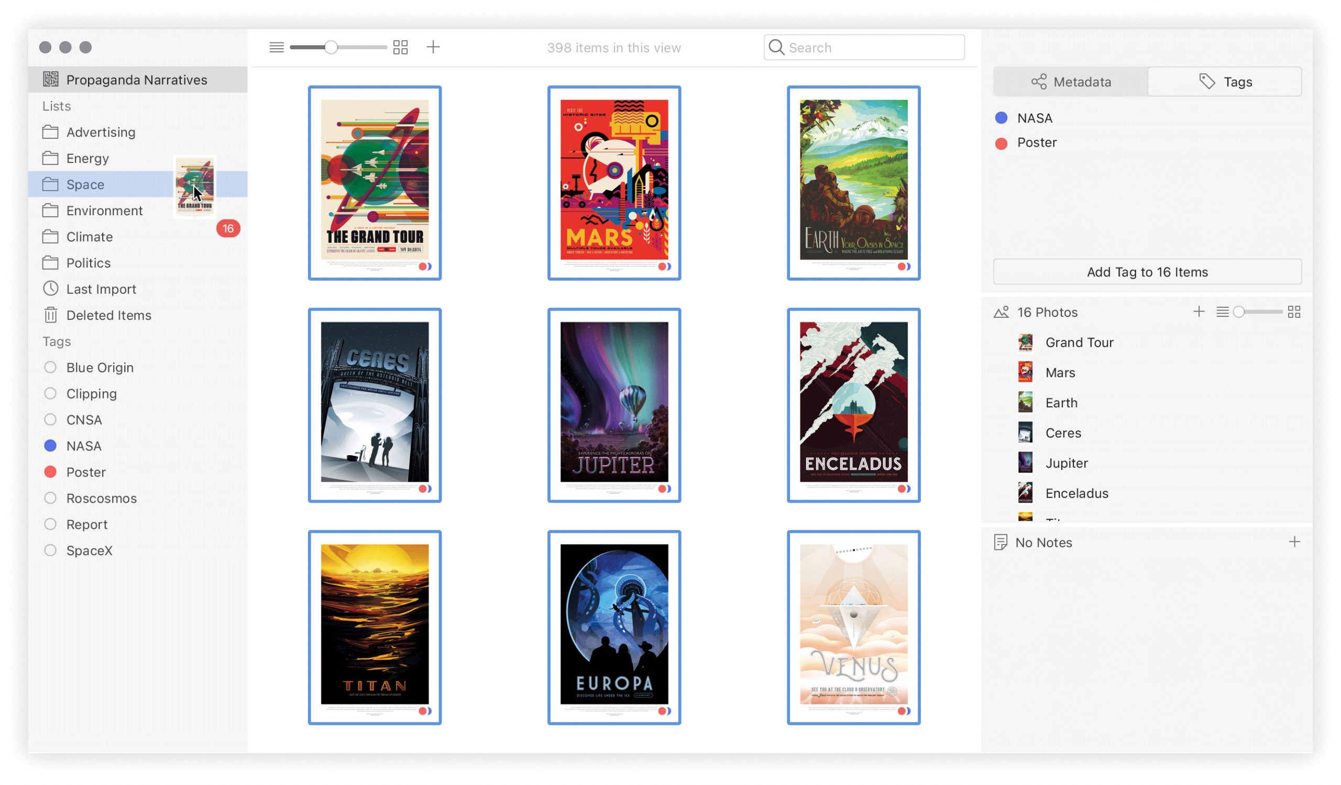Click the thumbnail size slider knob
The height and width of the screenshot is (785, 1341).
point(331,47)
